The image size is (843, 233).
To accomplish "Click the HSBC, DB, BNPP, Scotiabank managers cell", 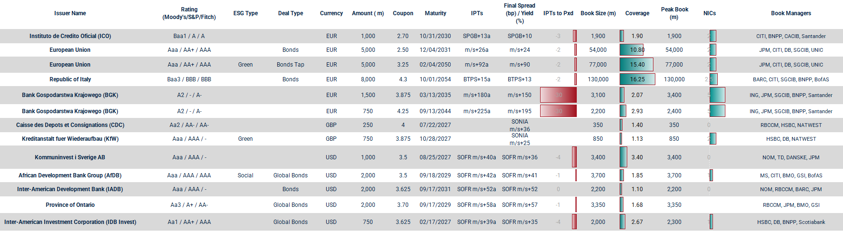I will [791, 222].
